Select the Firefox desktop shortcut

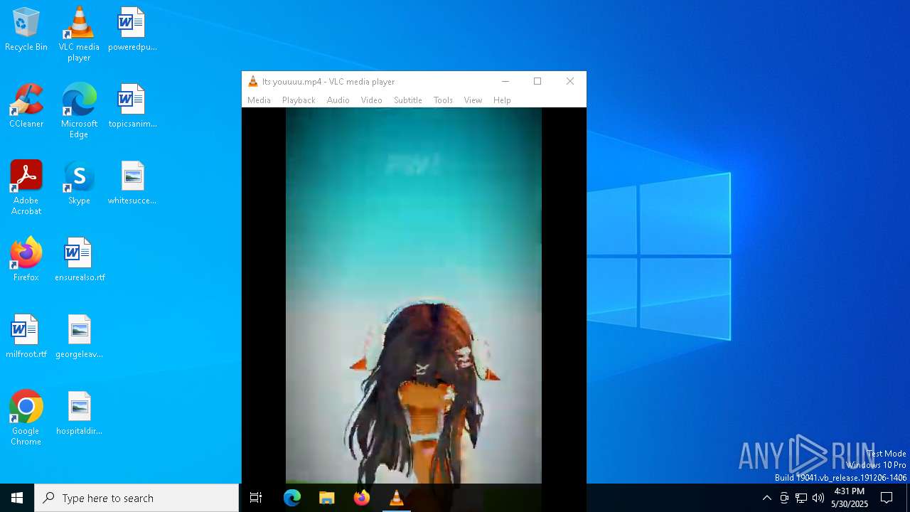[26, 260]
